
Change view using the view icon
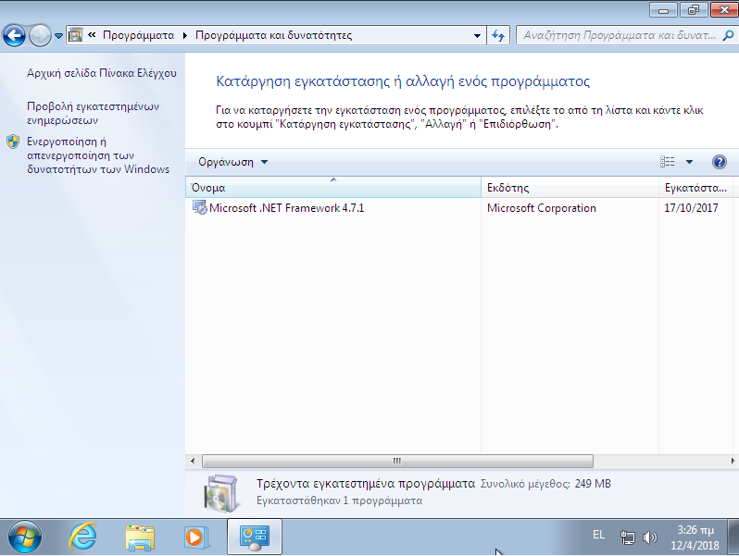coord(667,162)
